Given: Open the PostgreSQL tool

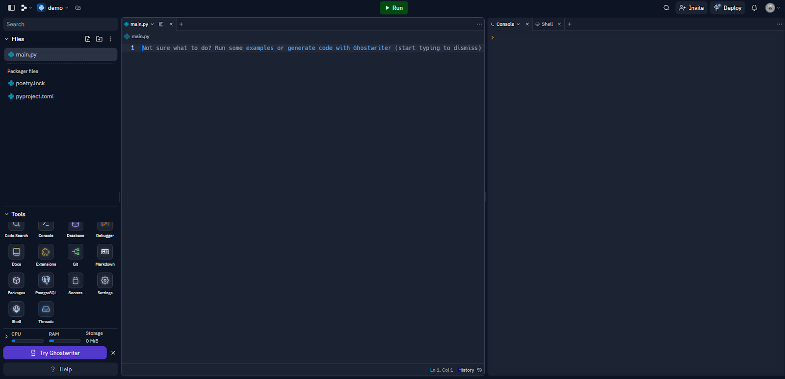Looking at the screenshot, I should click(x=46, y=281).
